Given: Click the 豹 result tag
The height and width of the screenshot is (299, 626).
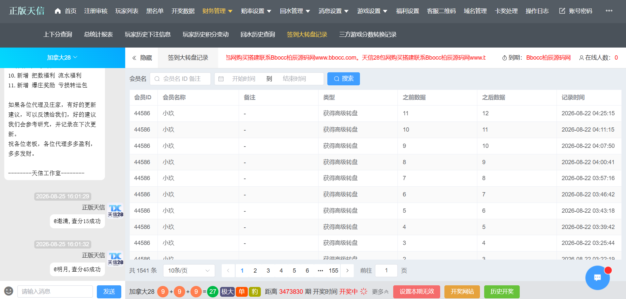Looking at the screenshot, I should pos(255,292).
